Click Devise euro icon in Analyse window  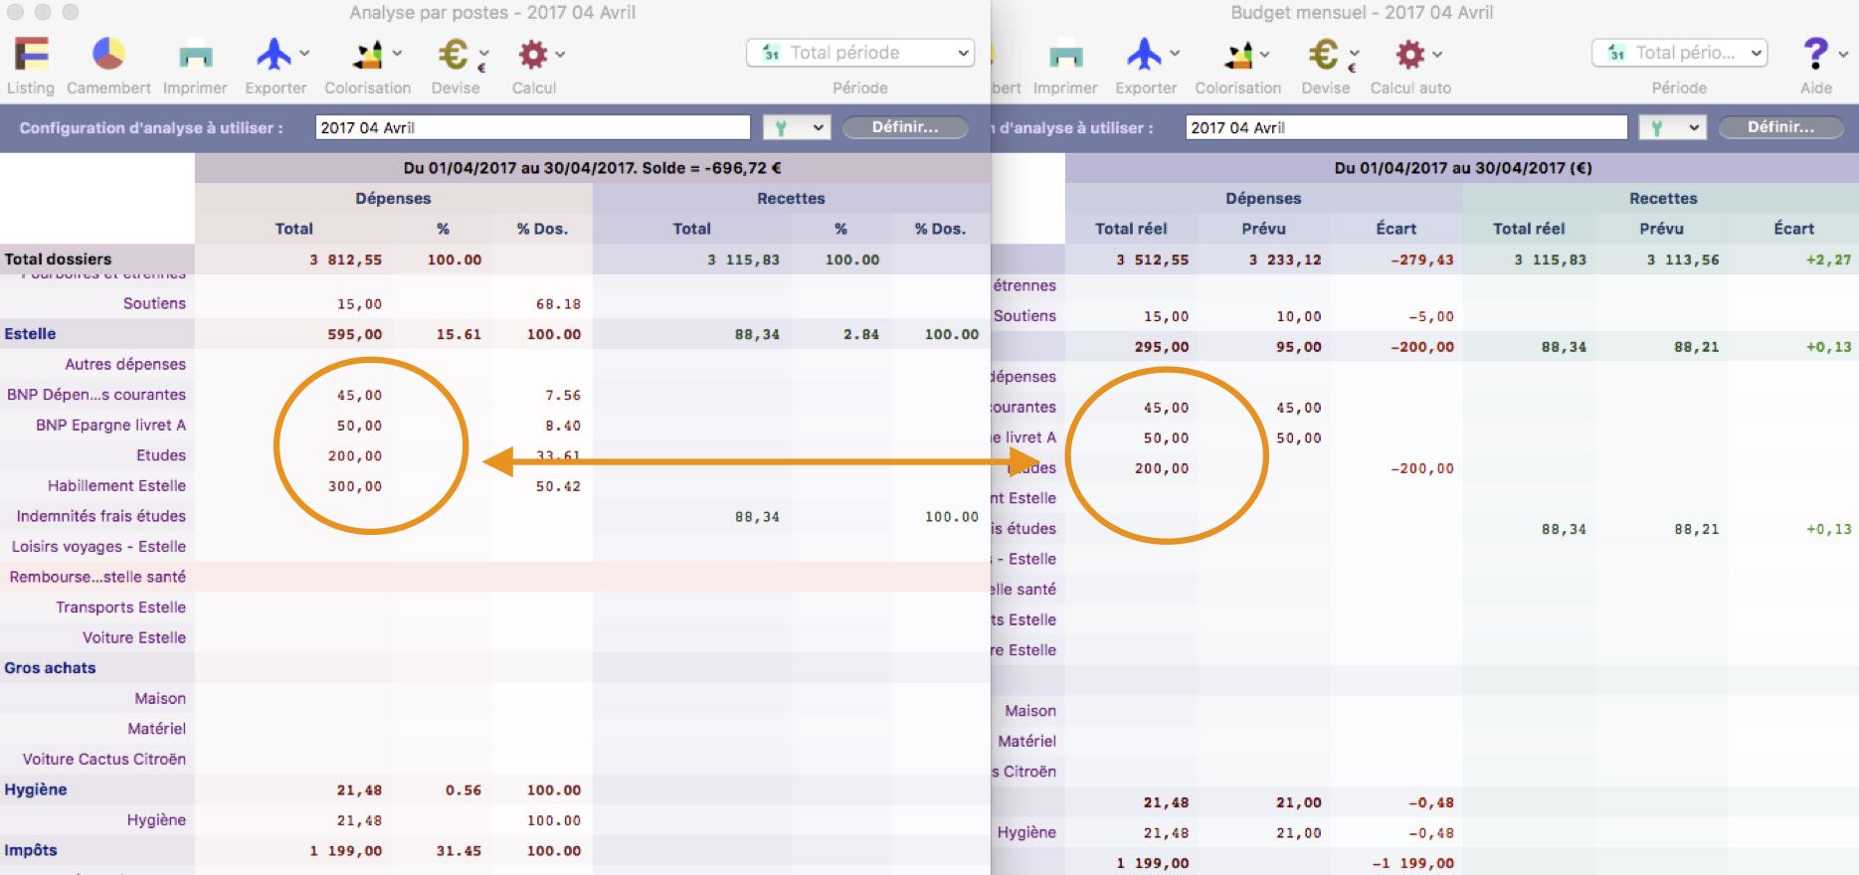pos(454,55)
